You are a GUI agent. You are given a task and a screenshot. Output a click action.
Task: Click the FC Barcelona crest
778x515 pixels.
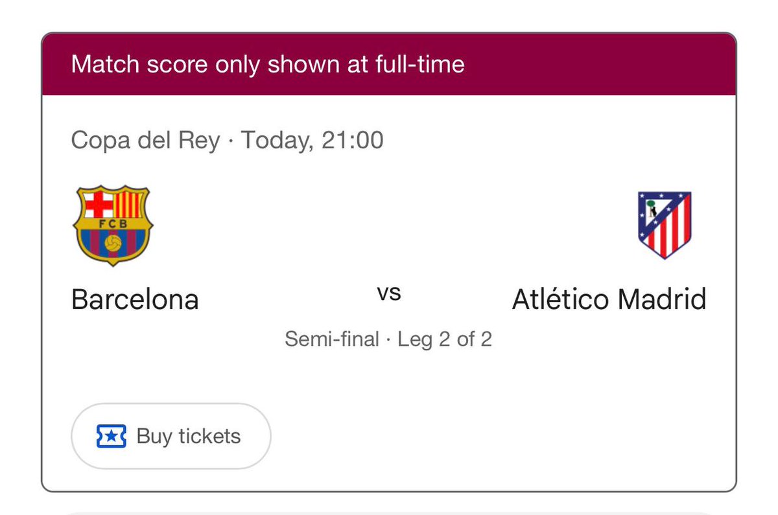[113, 225]
